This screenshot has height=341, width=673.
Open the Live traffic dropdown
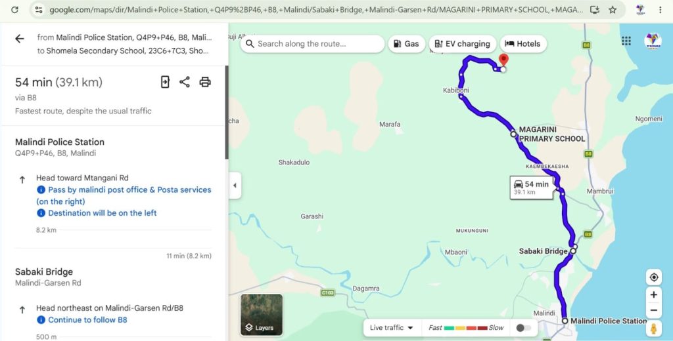[392, 328]
